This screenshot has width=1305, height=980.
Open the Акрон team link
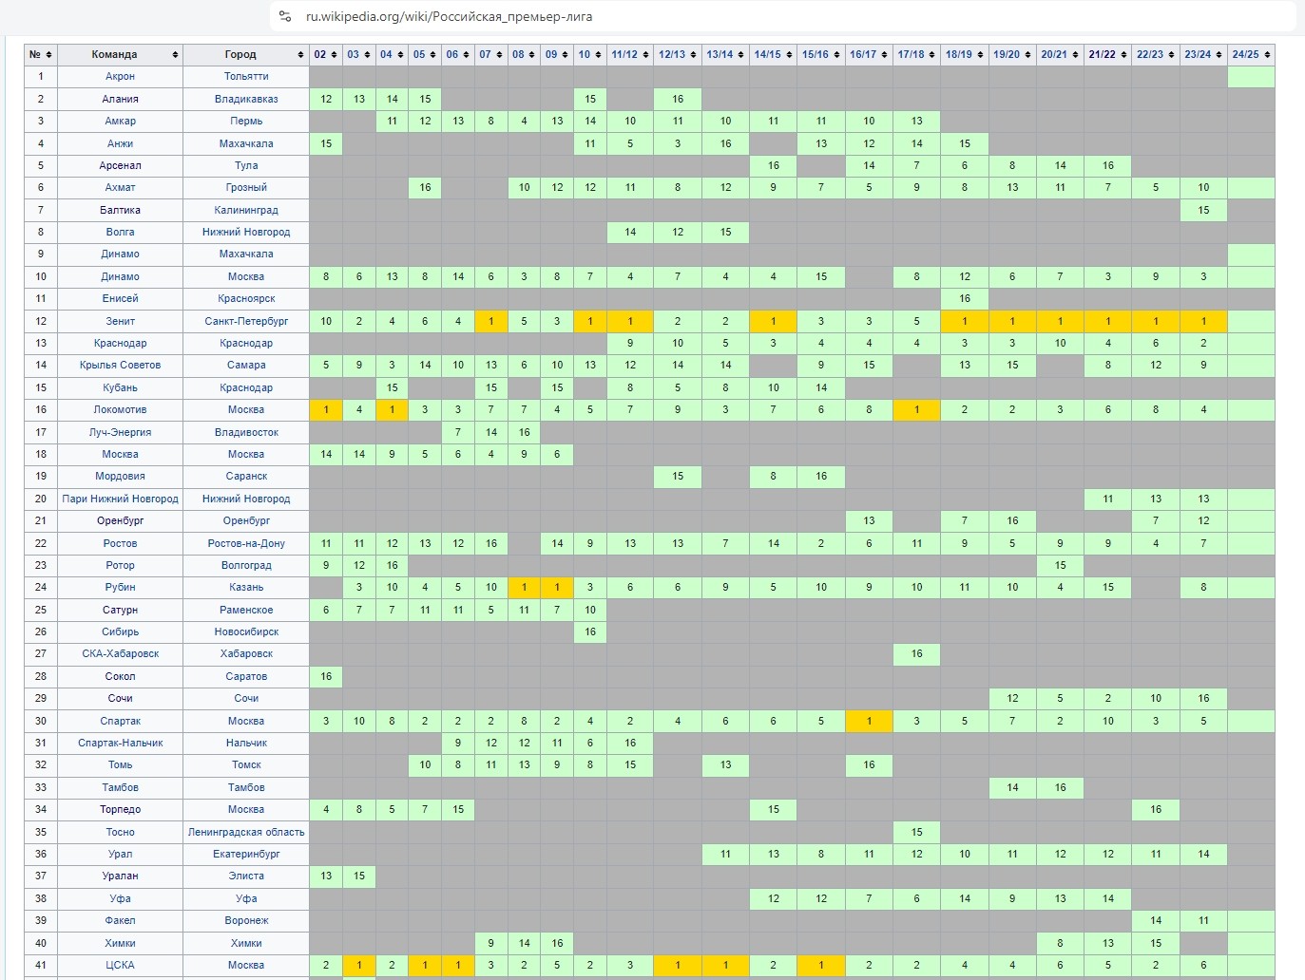120,76
